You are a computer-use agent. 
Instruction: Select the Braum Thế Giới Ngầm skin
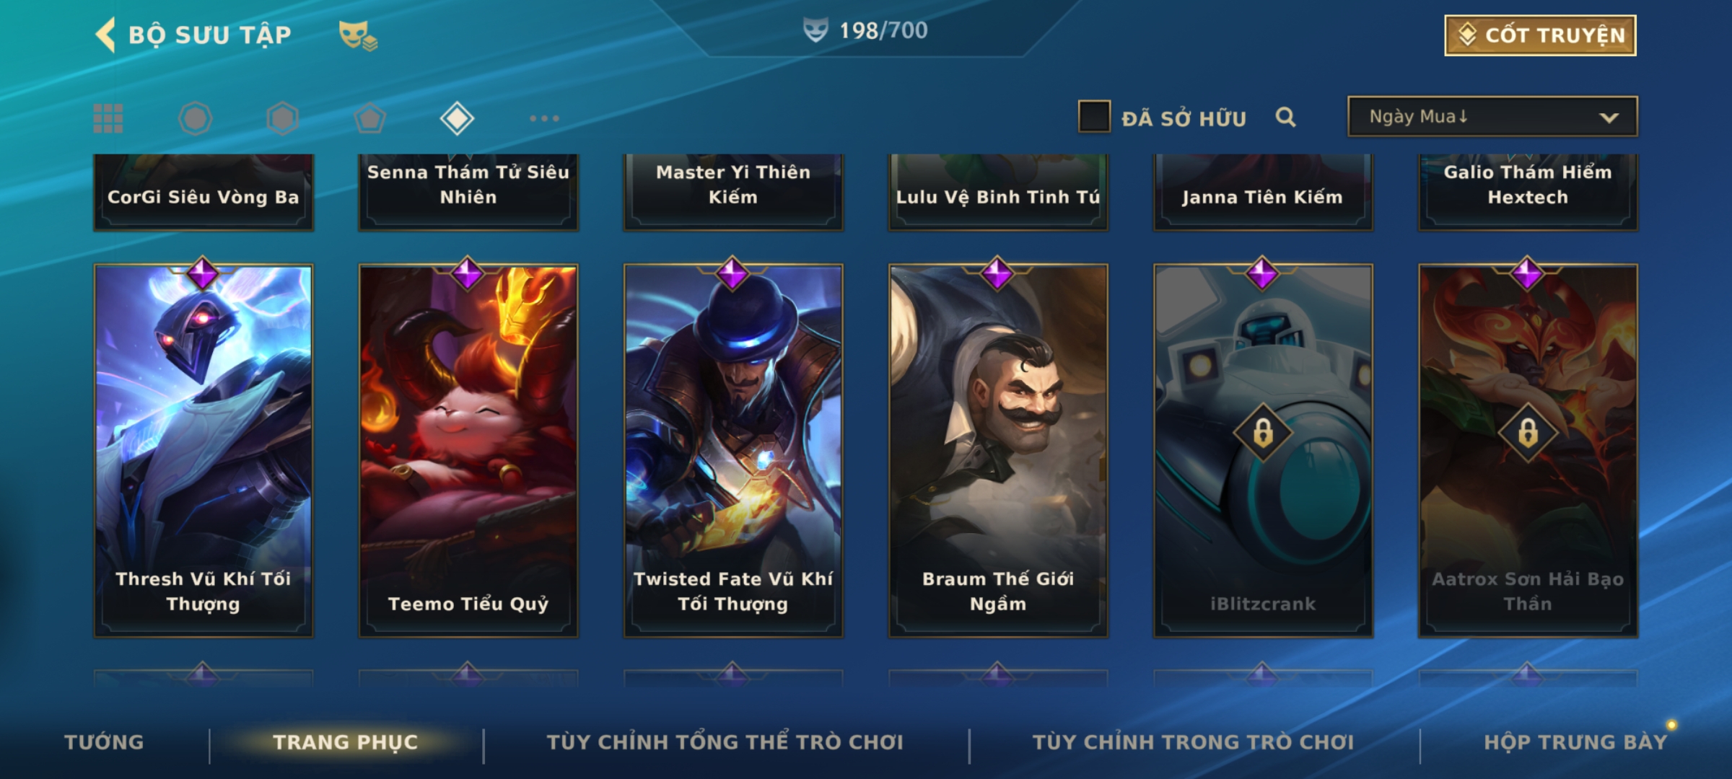pos(998,451)
